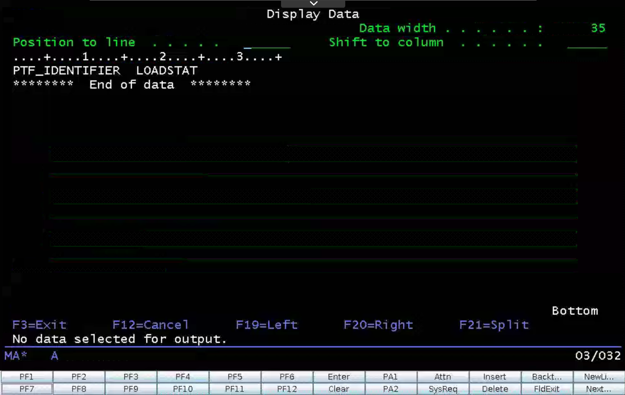Select the F19=Left function label

click(267, 325)
